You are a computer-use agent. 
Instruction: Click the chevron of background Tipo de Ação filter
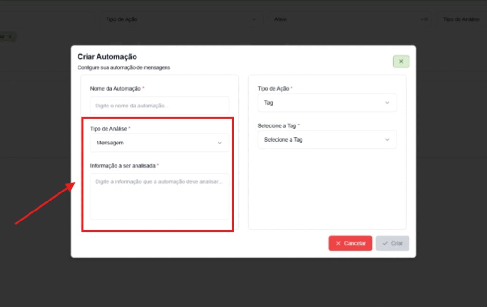coord(254,19)
